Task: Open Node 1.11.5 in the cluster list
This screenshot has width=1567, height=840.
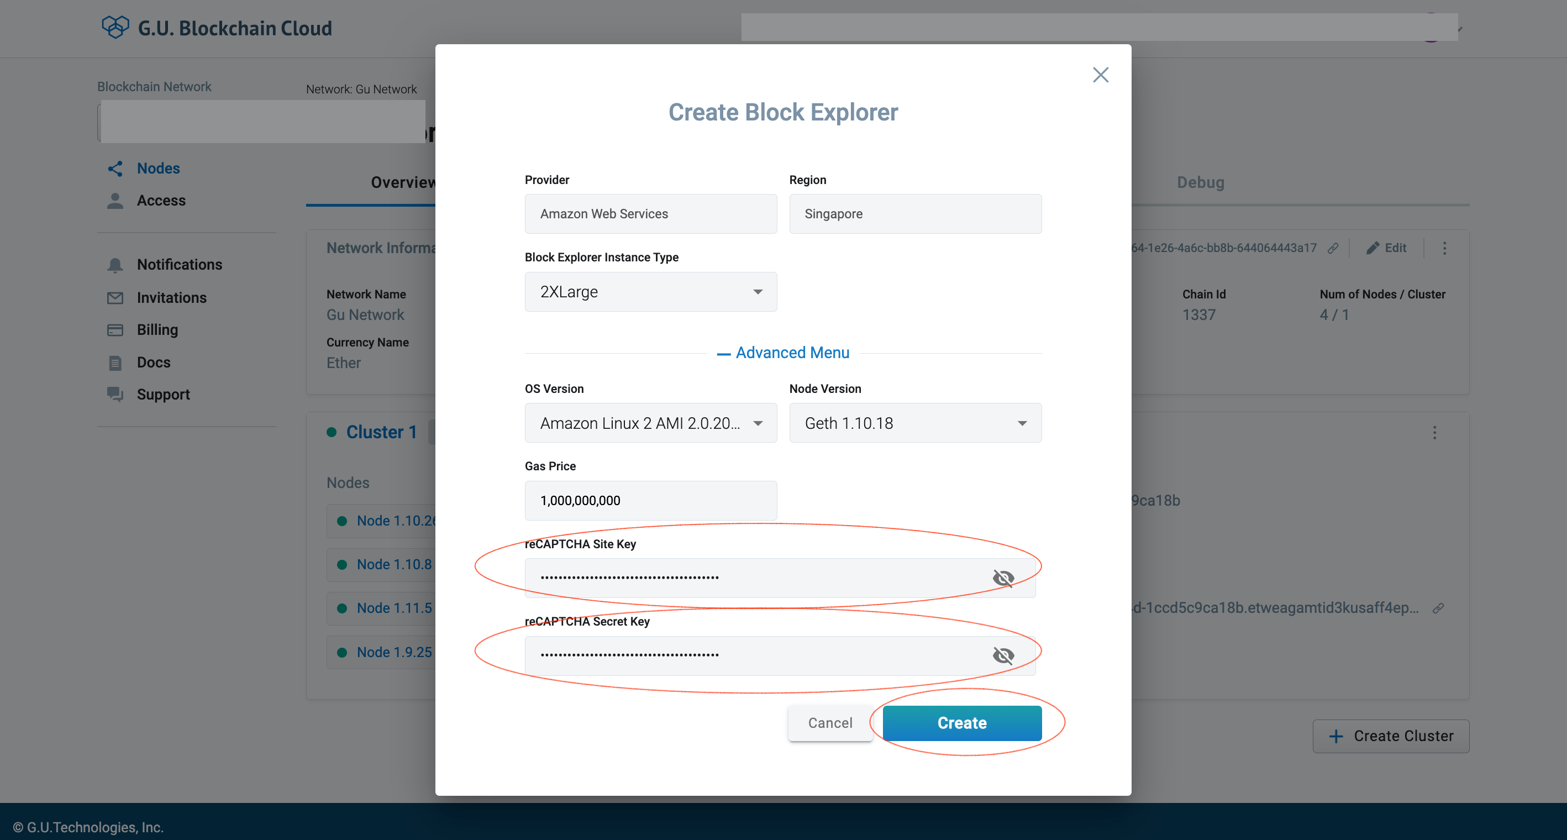Action: pyautogui.click(x=394, y=608)
